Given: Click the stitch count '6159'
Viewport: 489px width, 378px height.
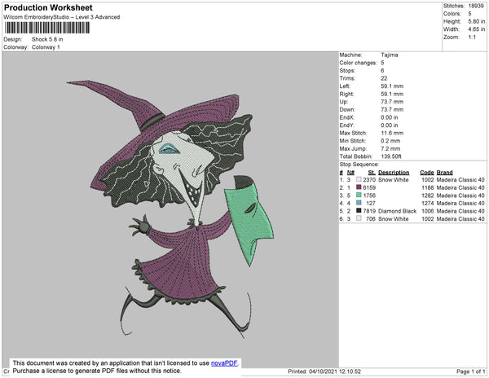Looking at the screenshot, I should (369, 187).
